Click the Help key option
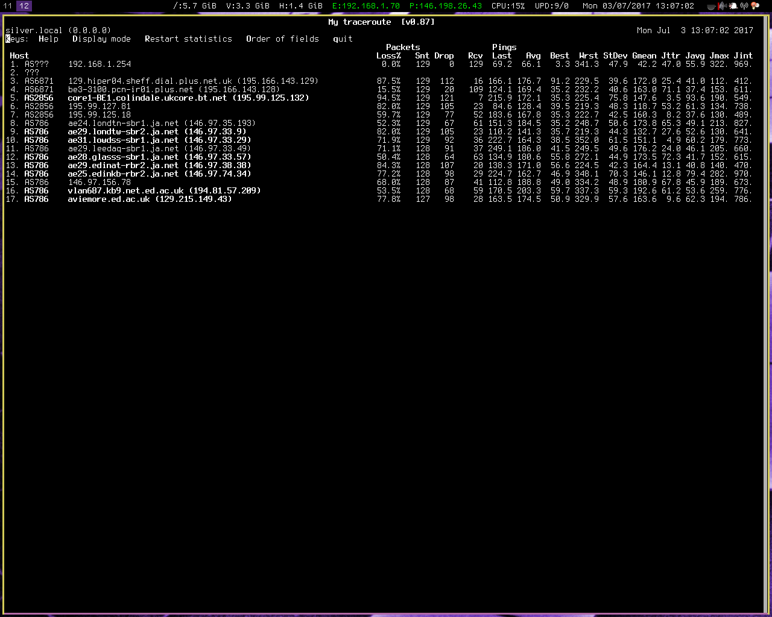This screenshot has height=617, width=772. 48,39
